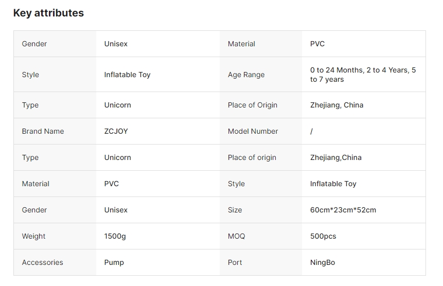Click the Style label beside Age Range
The image size is (443, 286).
tap(30, 75)
